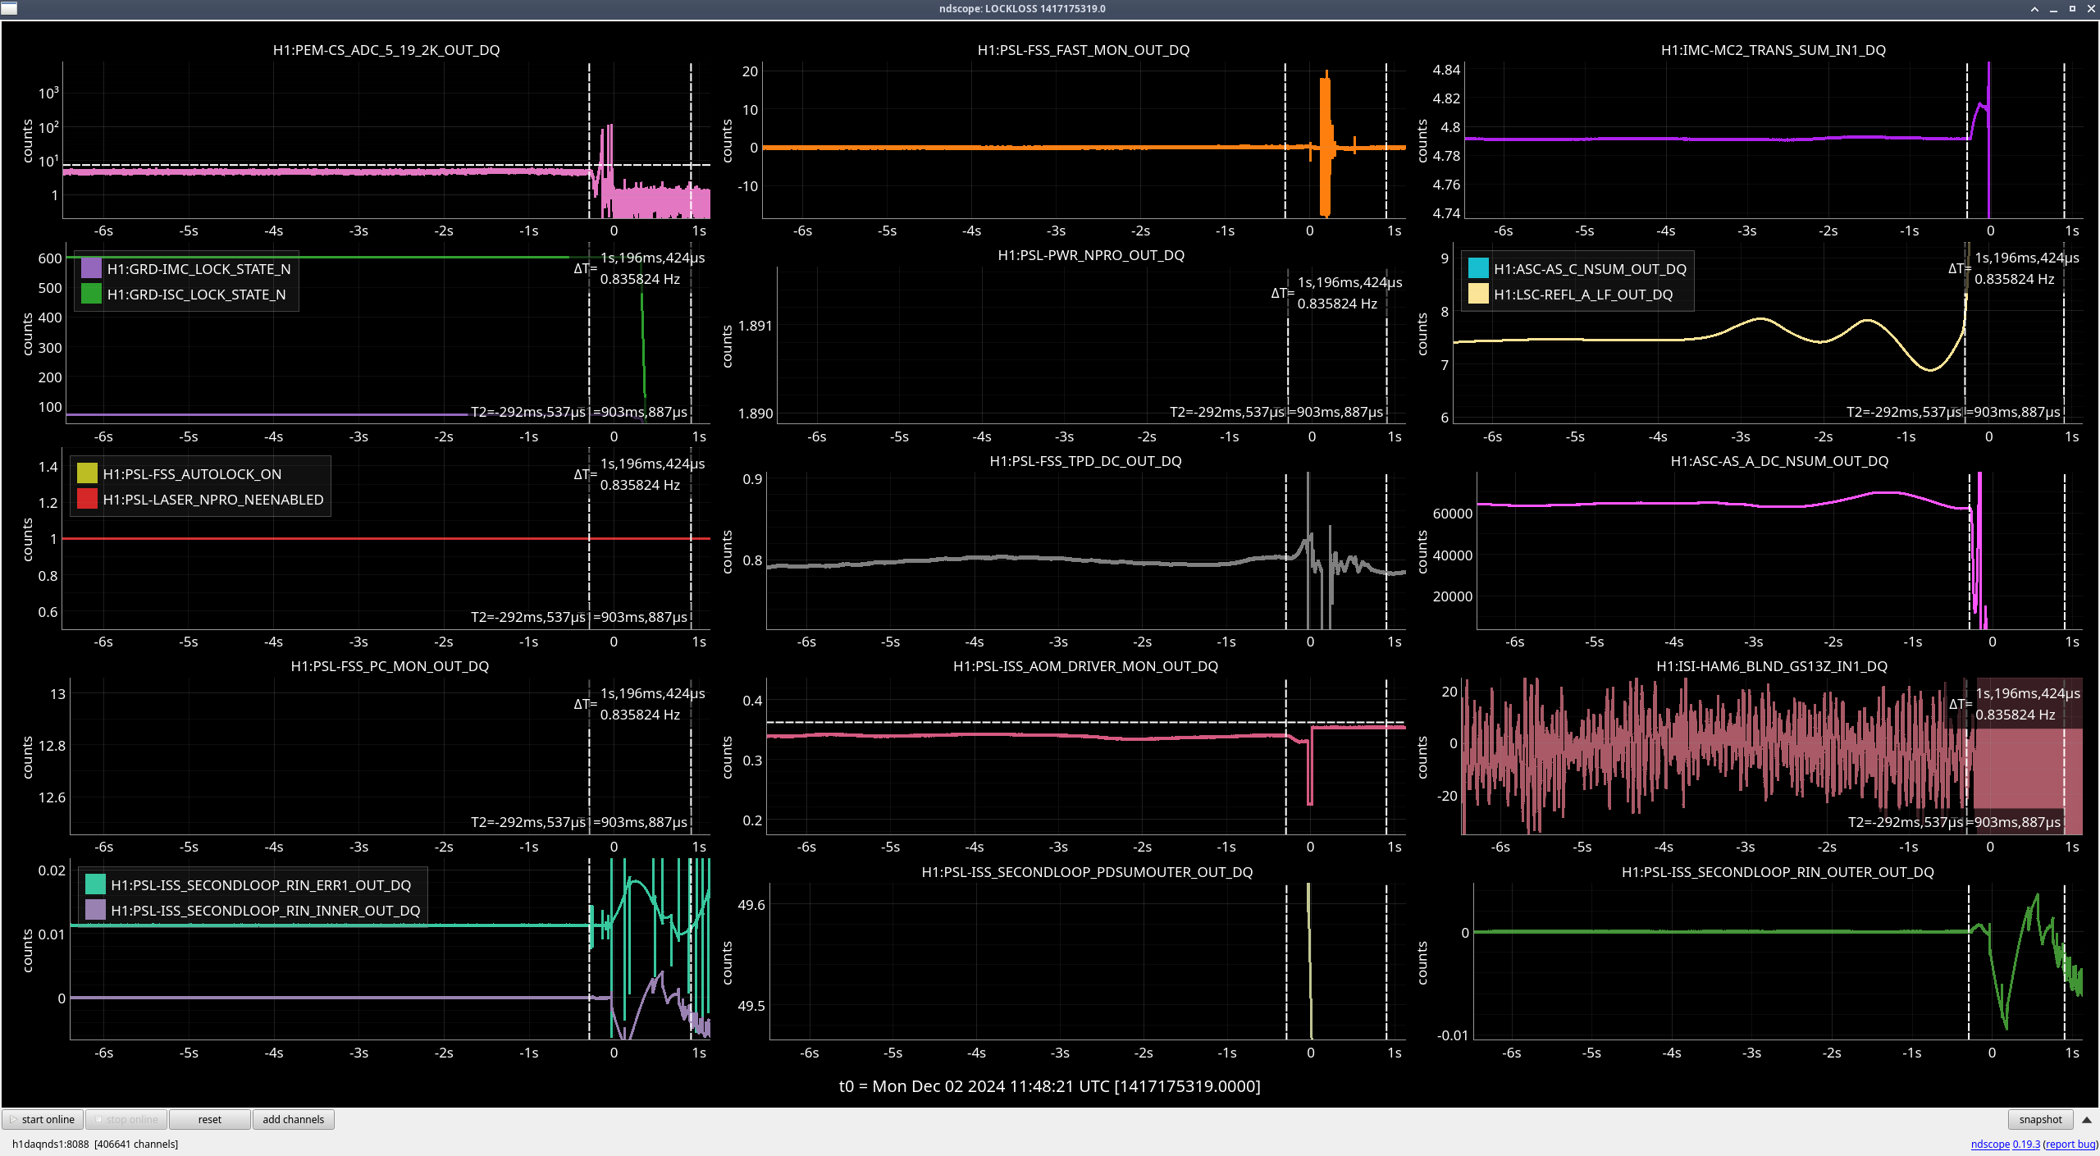This screenshot has width=2100, height=1156.
Task: Click the H1:PSL-ISS_SECONDLOOP_RIN_ERR1_OUT_DQ legend label
Action: coord(261,885)
